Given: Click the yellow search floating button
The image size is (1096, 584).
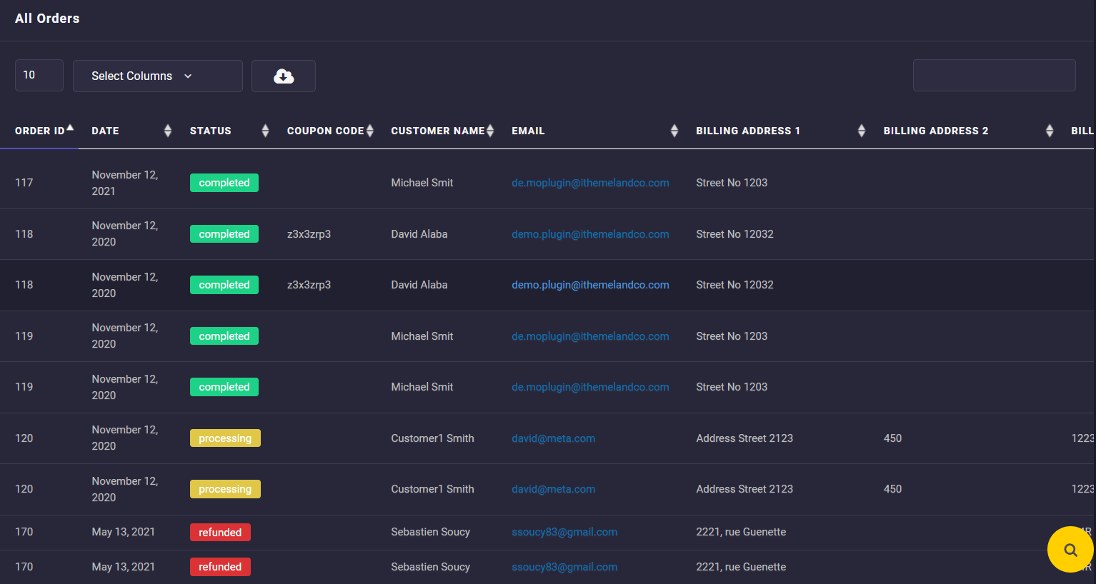Looking at the screenshot, I should (x=1070, y=549).
